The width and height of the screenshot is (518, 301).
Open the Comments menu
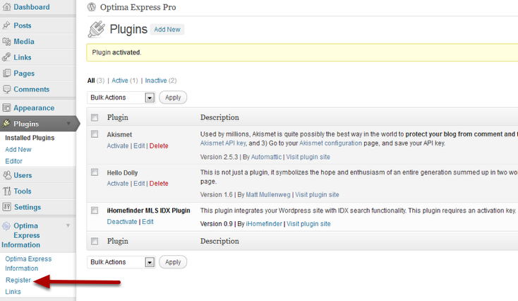tap(31, 89)
